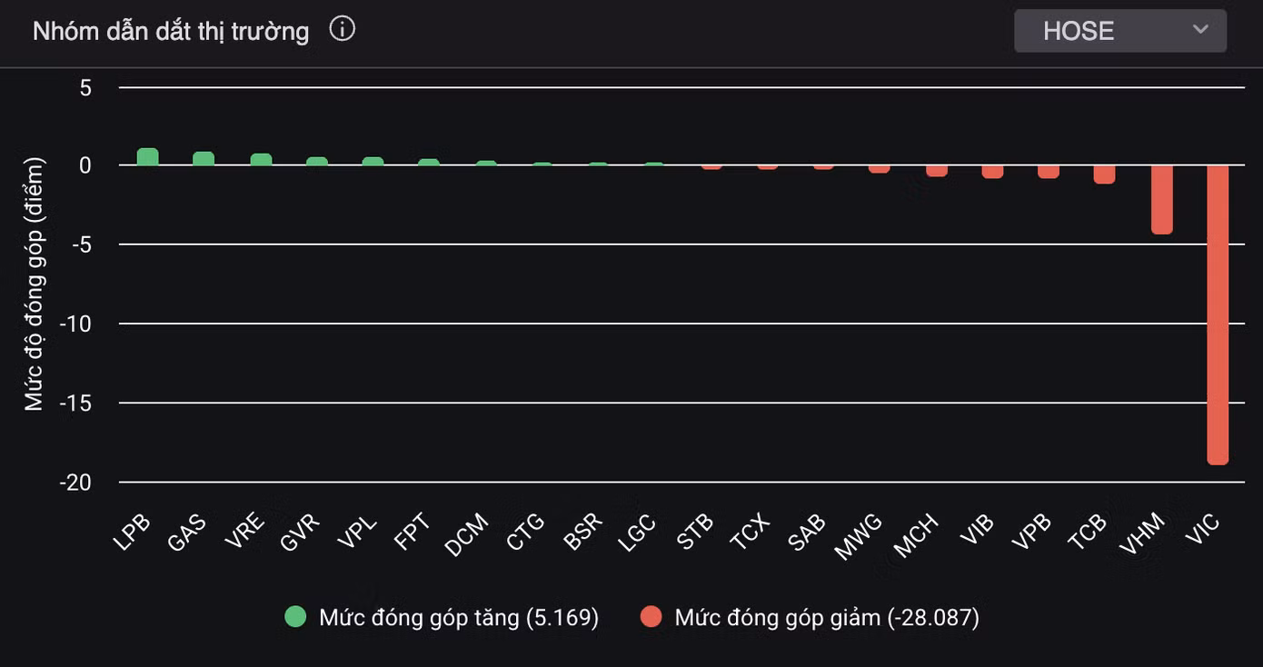Click the TCB red bar
This screenshot has width=1263, height=667.
(x=1104, y=174)
